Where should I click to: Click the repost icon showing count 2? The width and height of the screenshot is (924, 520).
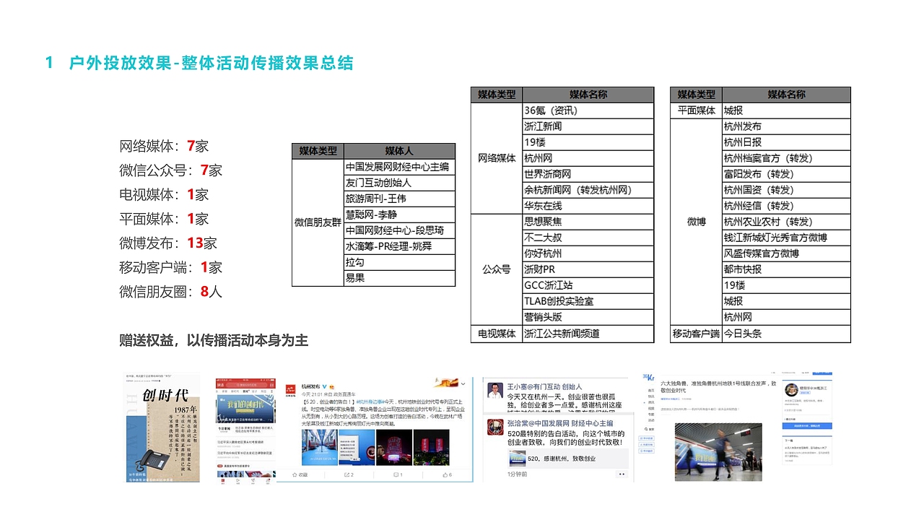tap(348, 475)
